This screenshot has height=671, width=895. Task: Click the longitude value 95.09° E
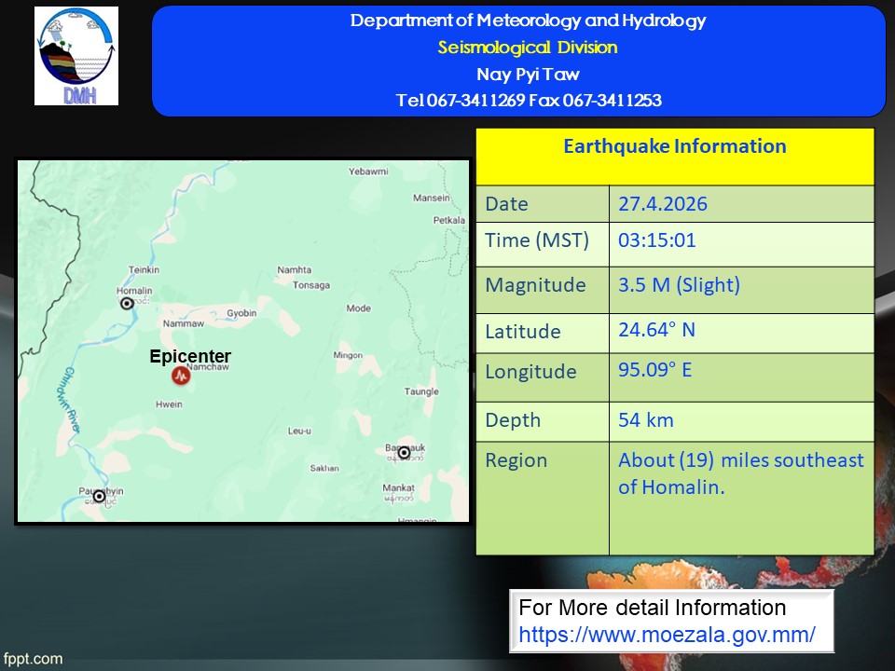pos(654,370)
